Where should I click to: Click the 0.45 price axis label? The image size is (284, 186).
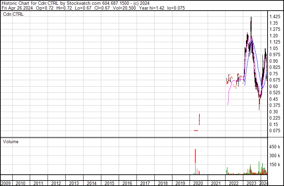coord(273,99)
